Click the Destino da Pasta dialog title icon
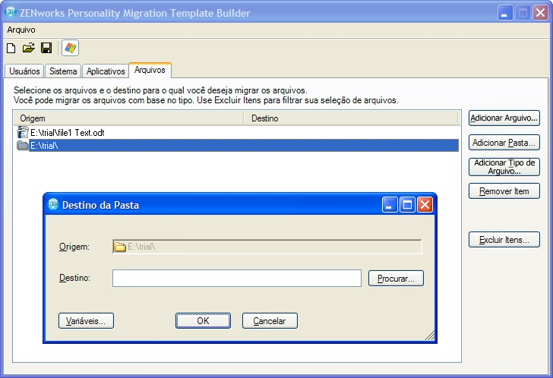553x378 pixels. [53, 204]
